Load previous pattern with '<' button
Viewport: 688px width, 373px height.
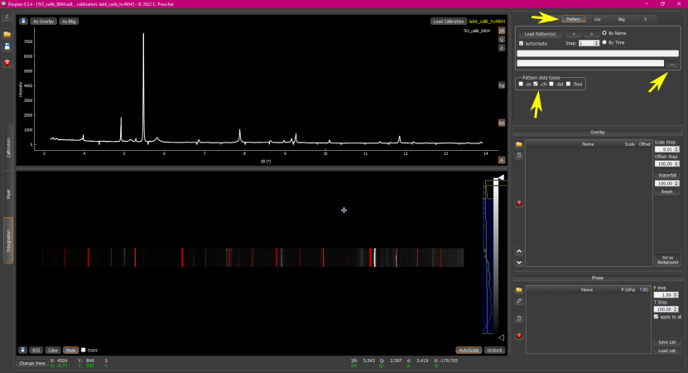coord(574,34)
